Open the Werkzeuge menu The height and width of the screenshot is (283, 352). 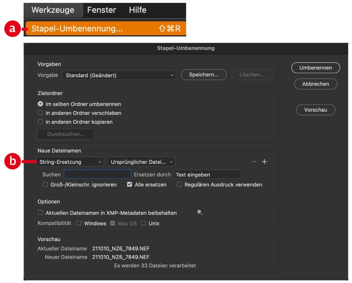[53, 10]
